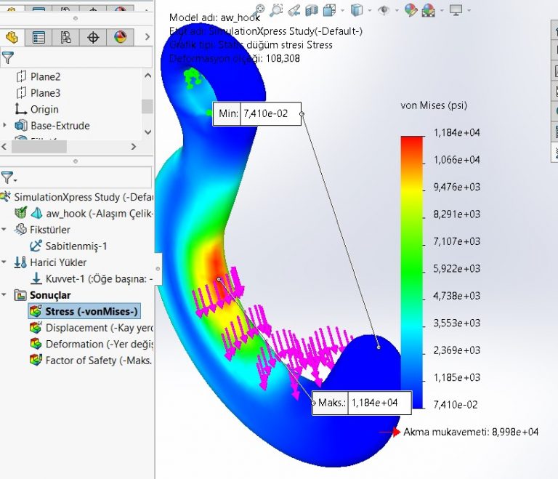The height and width of the screenshot is (479, 558).
Task: Click the View Settings monitor icon
Action: tap(456, 10)
